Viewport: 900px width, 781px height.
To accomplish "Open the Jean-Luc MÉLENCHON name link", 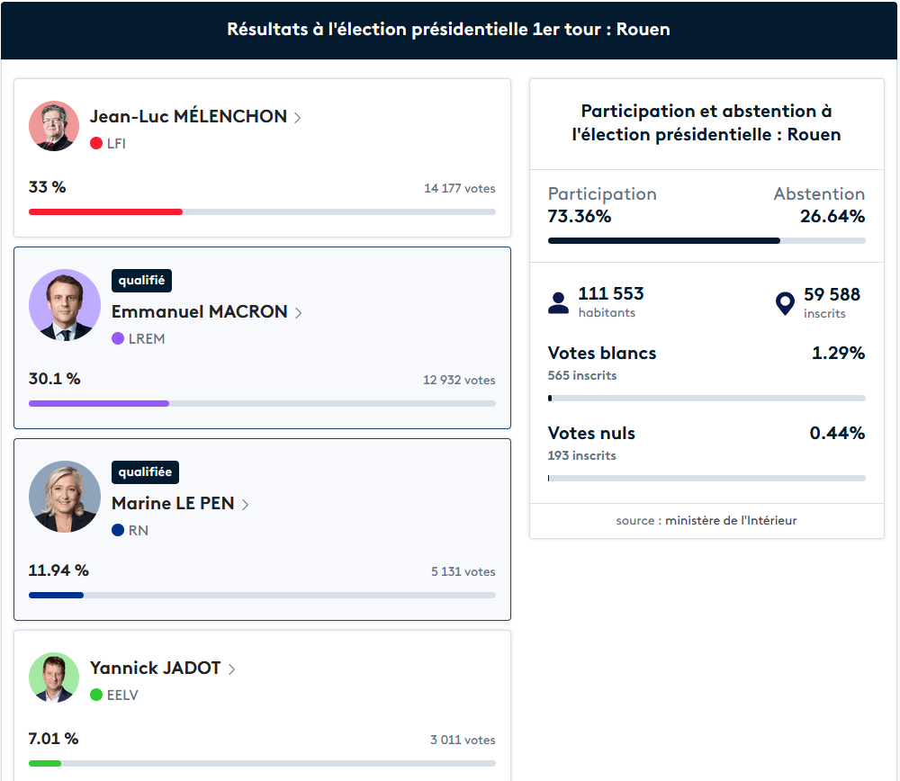I will [x=188, y=117].
